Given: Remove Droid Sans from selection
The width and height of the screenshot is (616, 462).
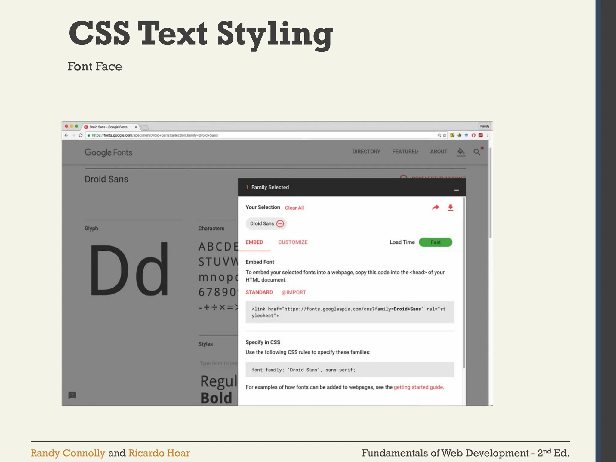Looking at the screenshot, I should click(x=280, y=224).
